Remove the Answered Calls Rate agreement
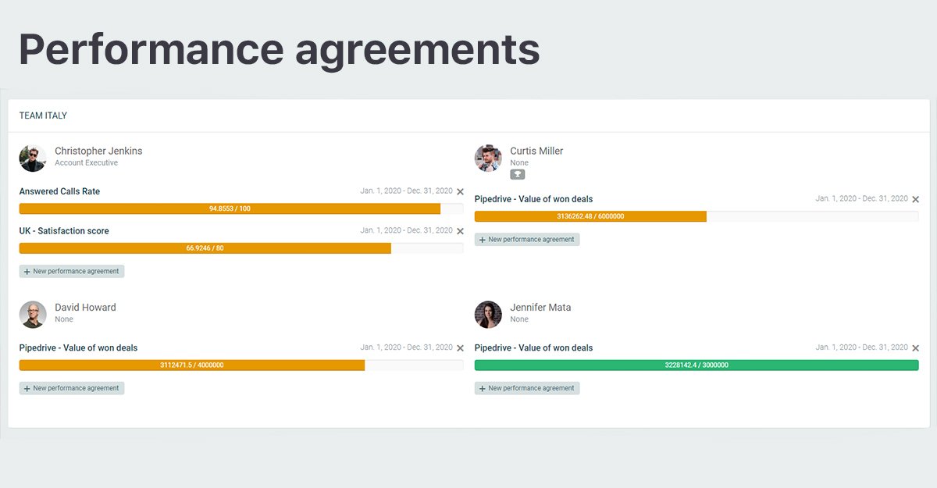 460,191
